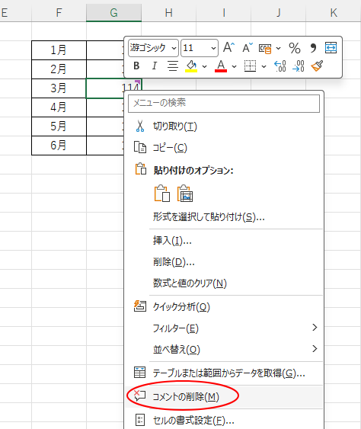This screenshot has height=429, width=361.
Task: Expand the フィルター(E) submenu
Action: pos(224,328)
